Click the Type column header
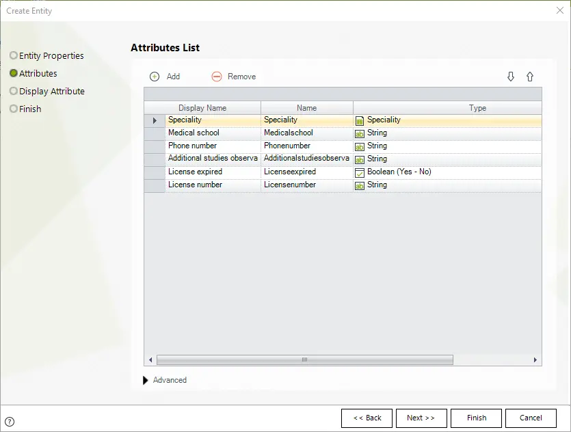The width and height of the screenshot is (571, 432). pos(477,108)
